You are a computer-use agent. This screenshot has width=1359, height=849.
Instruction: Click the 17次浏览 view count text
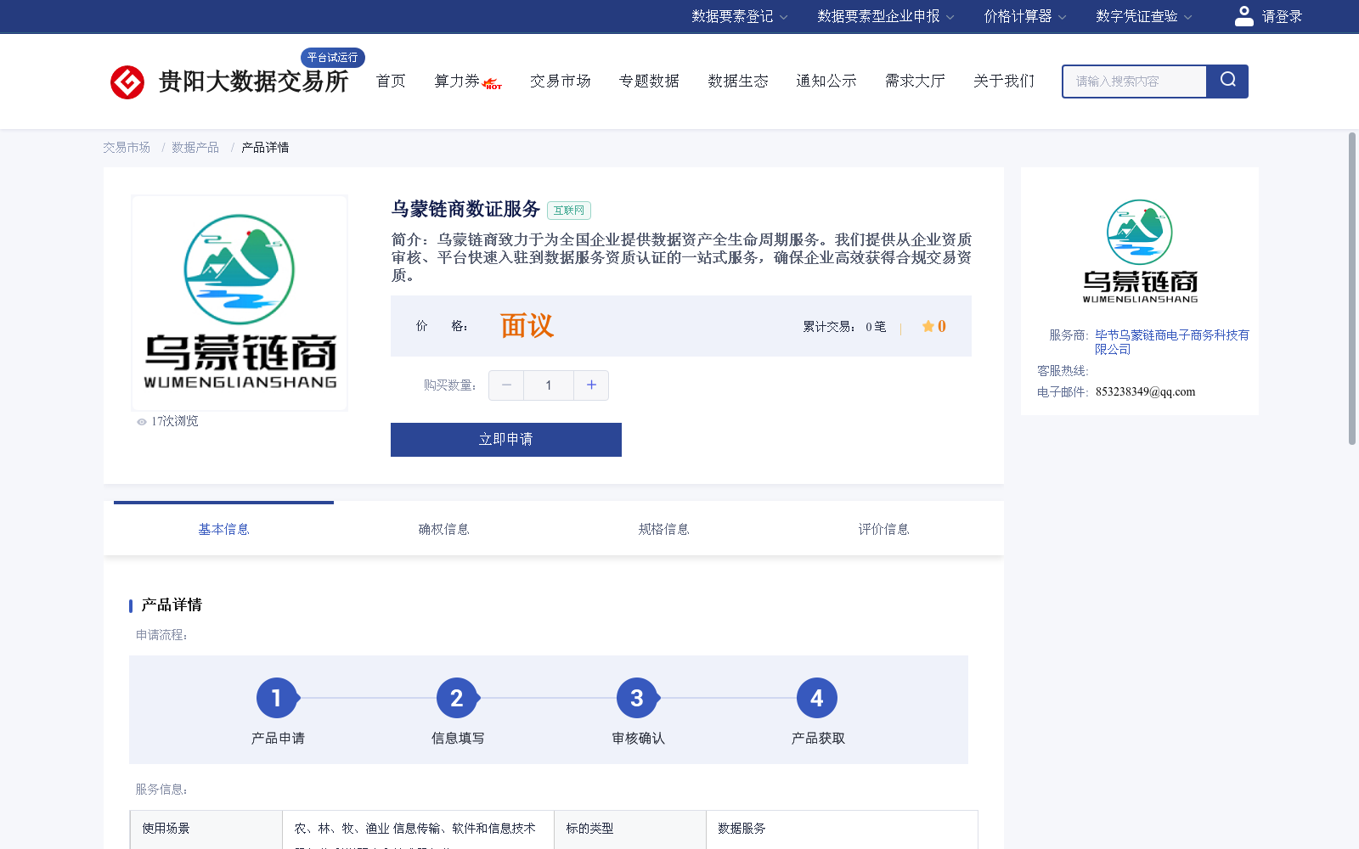pyautogui.click(x=175, y=421)
